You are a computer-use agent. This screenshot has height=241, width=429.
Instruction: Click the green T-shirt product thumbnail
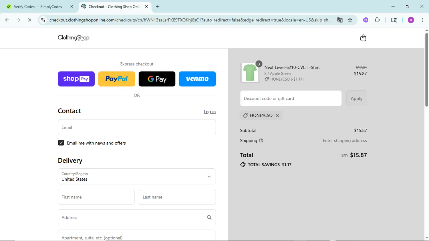pos(250,73)
